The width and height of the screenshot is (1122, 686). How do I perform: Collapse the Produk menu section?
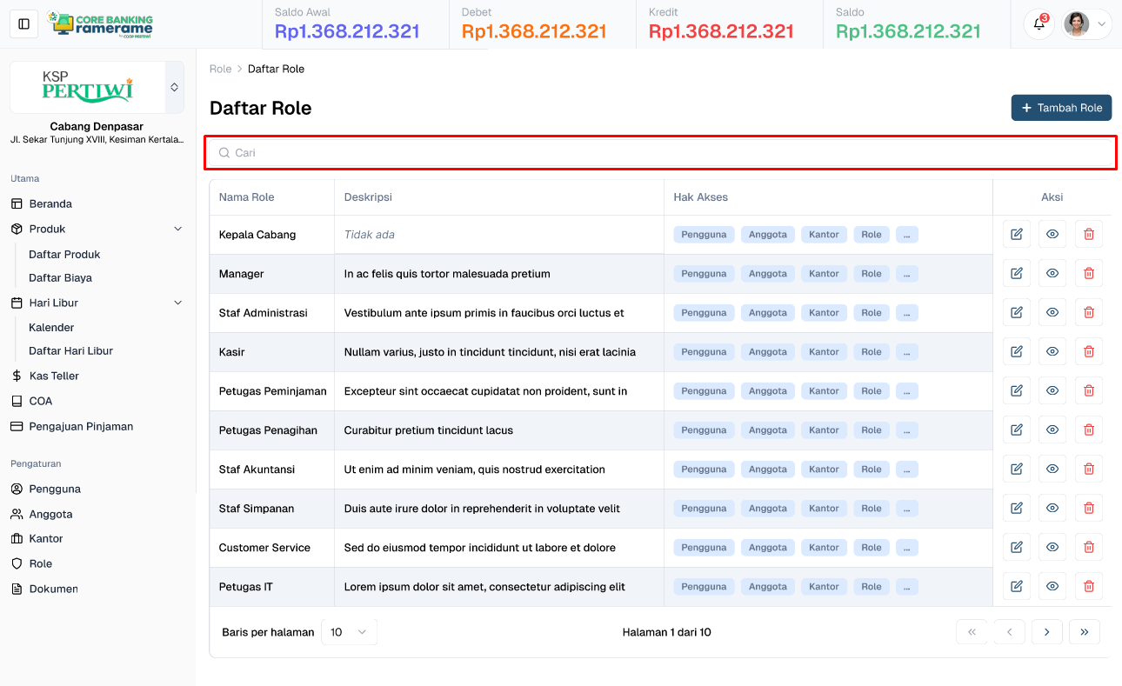(177, 230)
